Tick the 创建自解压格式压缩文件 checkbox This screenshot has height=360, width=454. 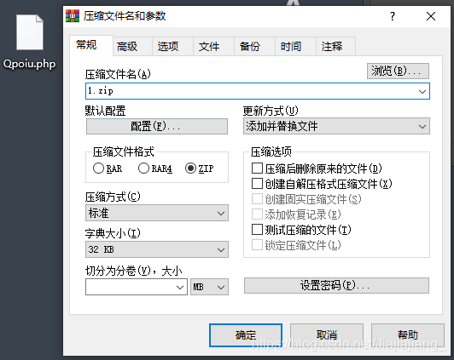(257, 183)
